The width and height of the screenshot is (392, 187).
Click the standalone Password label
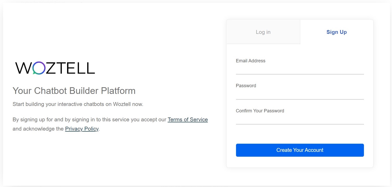point(246,86)
